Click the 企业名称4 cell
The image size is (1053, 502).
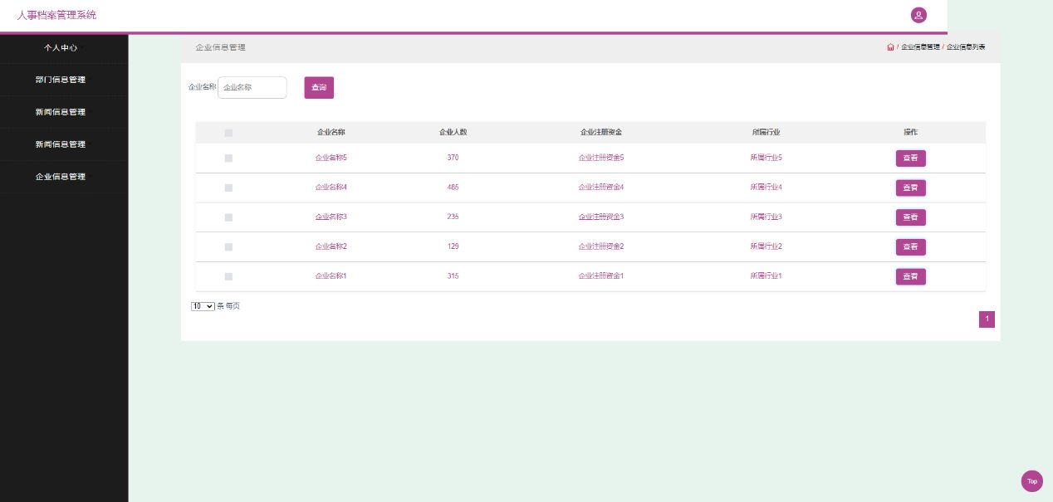click(331, 188)
